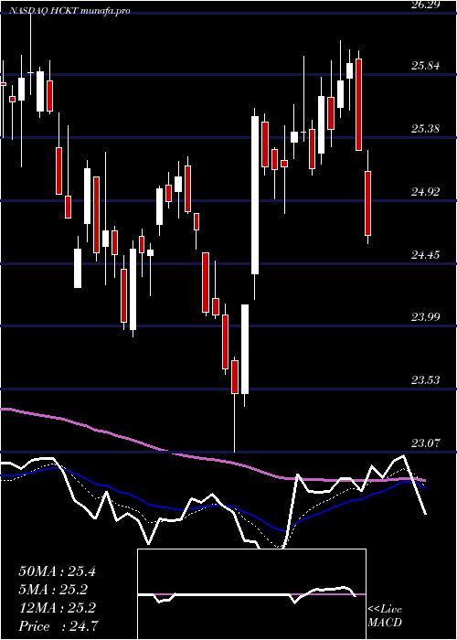The width and height of the screenshot is (457, 640).
Task: Select the 25.84 price axis label
Action: (x=426, y=66)
